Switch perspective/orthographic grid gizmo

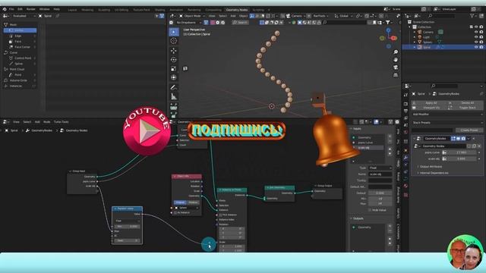[396, 75]
